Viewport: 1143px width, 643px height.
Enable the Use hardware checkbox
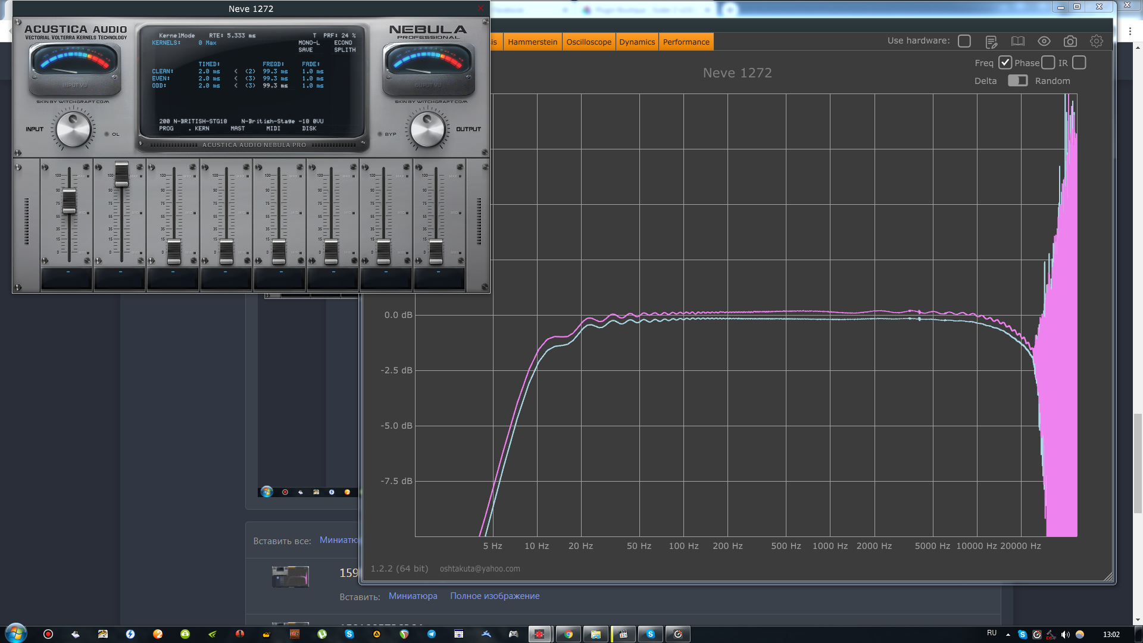964,41
